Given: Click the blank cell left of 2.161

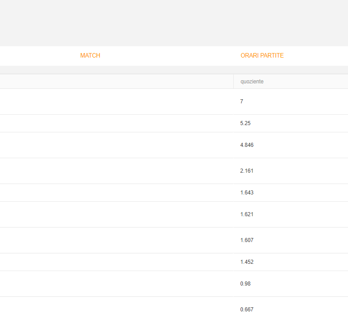Looking at the screenshot, I should 117,171.
